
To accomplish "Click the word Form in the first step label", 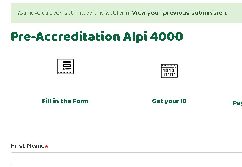I will click(x=80, y=101).
